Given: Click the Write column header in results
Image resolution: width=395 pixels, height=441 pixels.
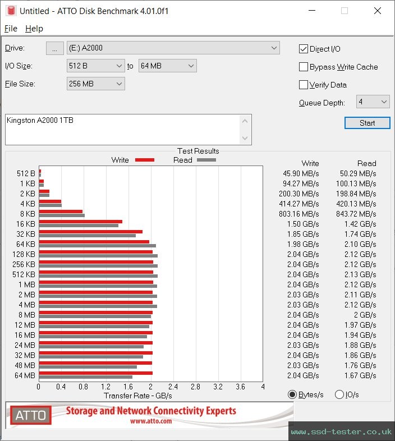Looking at the screenshot, I should (310, 163).
